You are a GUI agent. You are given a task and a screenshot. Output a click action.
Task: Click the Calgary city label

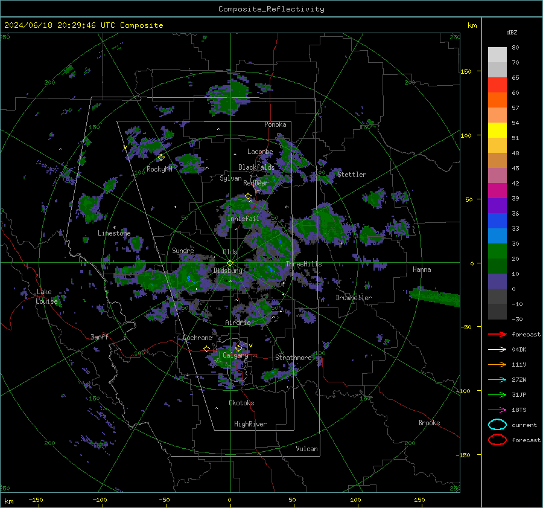point(235,355)
